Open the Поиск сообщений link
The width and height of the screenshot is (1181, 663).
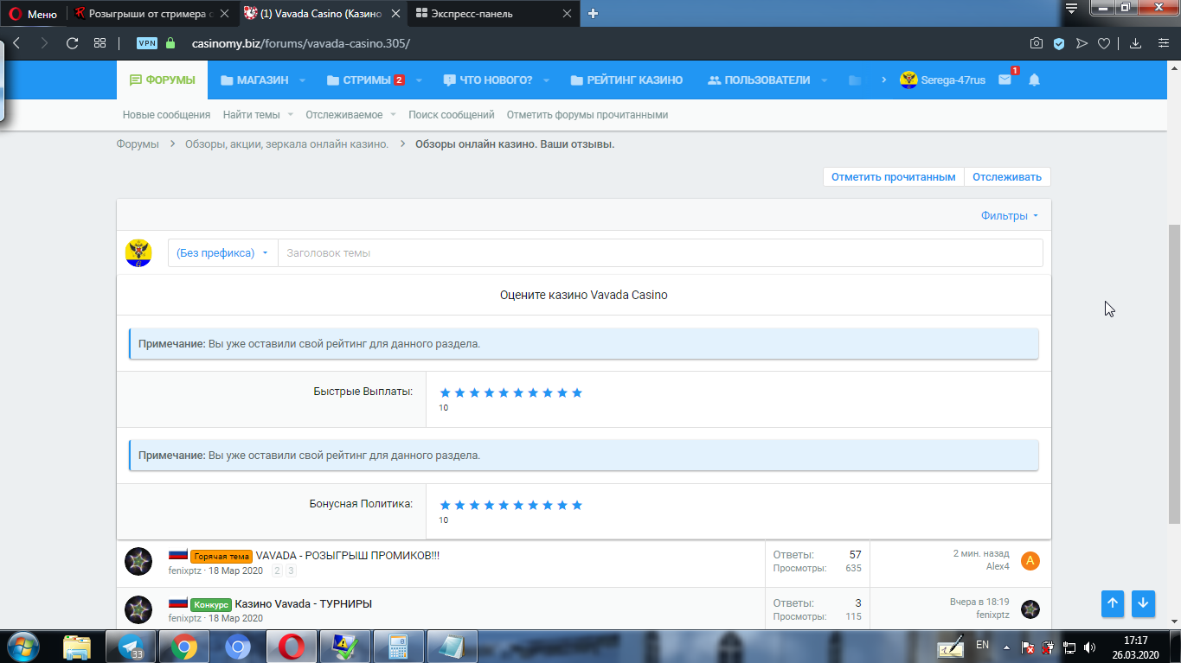tap(452, 114)
